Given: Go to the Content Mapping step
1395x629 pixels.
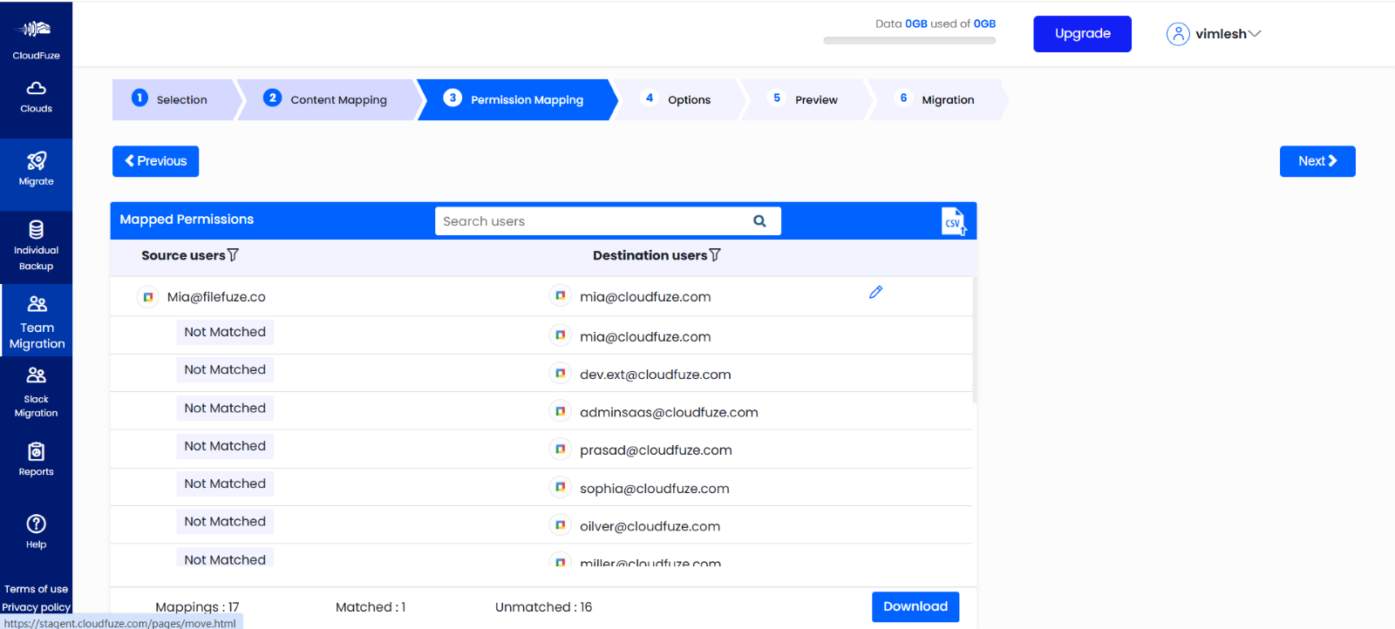Looking at the screenshot, I should click(327, 99).
